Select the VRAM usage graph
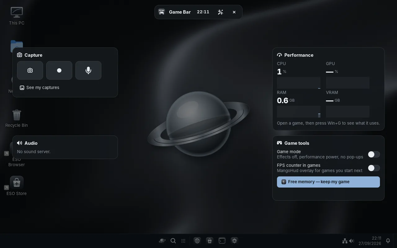 [x=348, y=112]
